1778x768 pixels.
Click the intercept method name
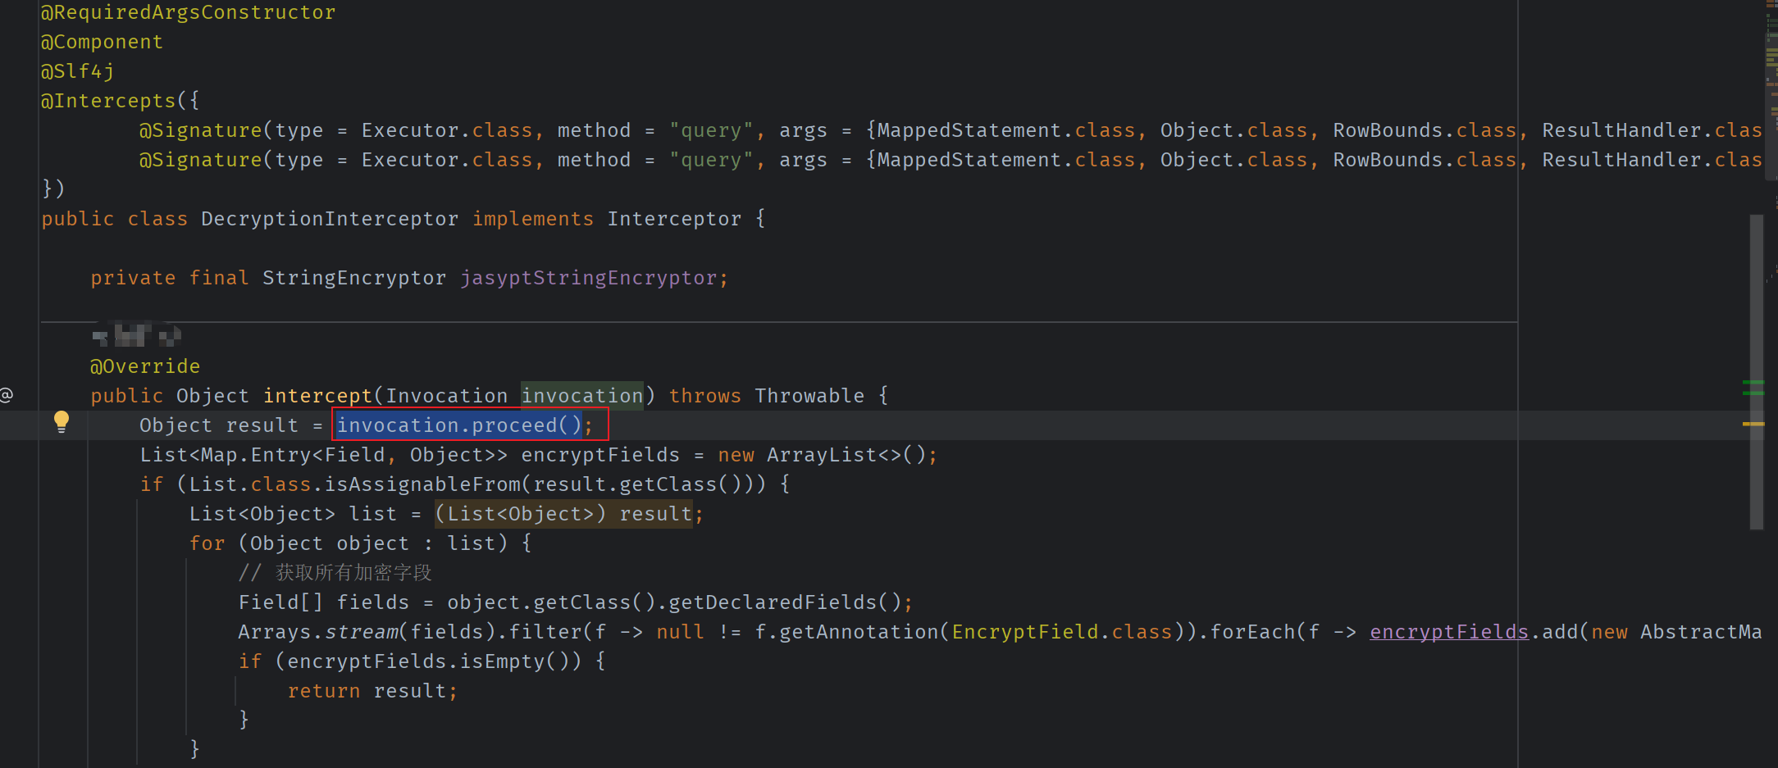[x=317, y=396]
